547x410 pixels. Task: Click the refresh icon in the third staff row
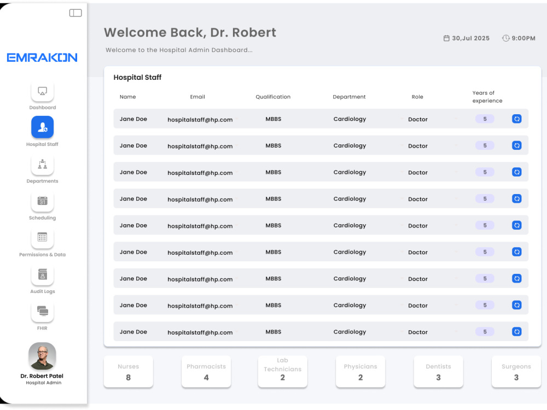517,172
